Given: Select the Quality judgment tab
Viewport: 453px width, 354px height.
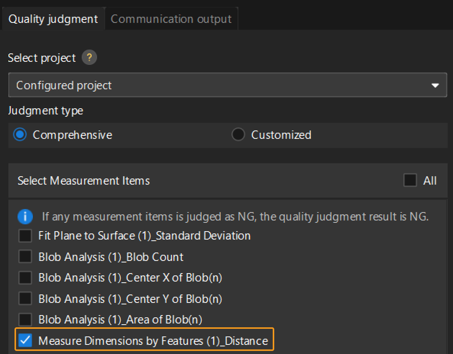Looking at the screenshot, I should coord(53,18).
